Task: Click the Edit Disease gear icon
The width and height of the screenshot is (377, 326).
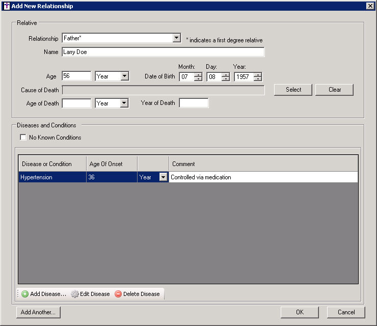Action: coord(75,294)
